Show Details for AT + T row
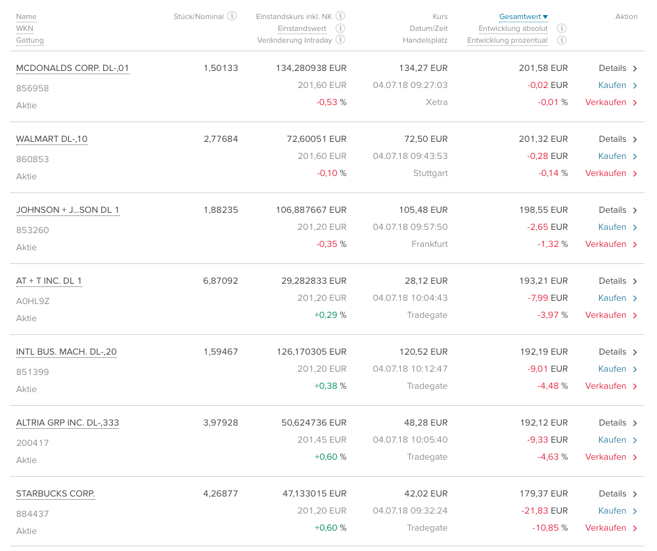Viewport: 657px width, 551px height. point(618,281)
